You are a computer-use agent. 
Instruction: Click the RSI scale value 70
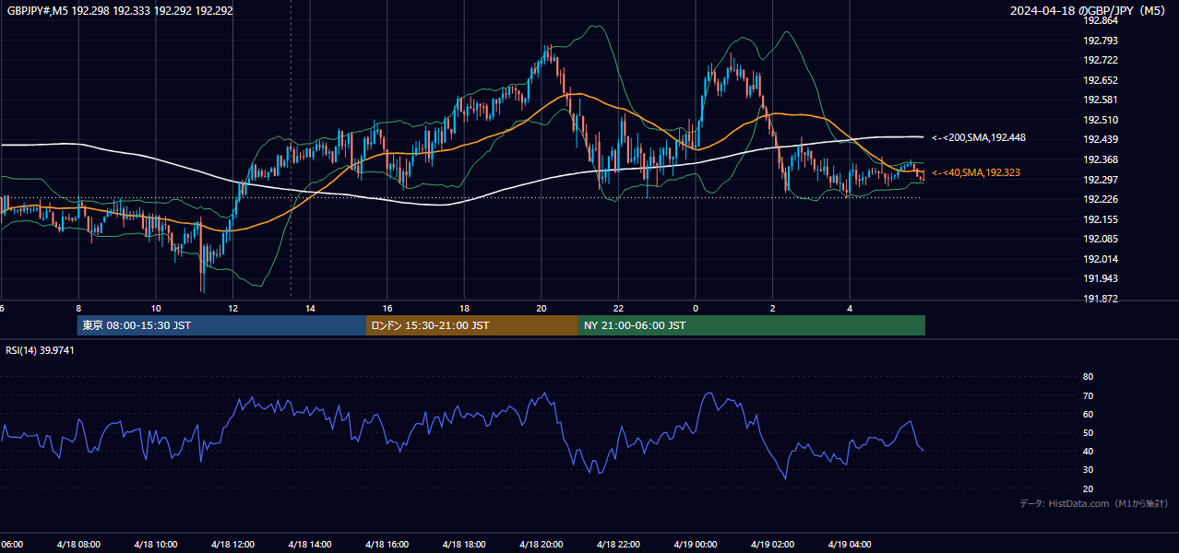pos(1088,395)
